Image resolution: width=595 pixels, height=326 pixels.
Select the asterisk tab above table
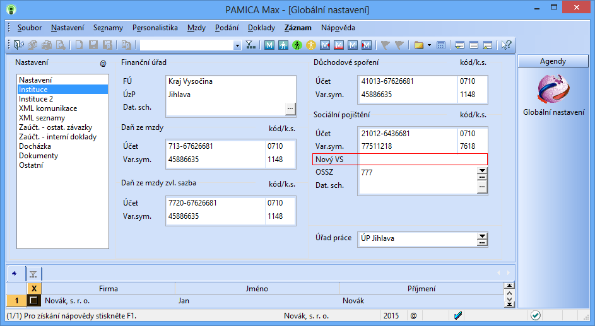(15, 274)
